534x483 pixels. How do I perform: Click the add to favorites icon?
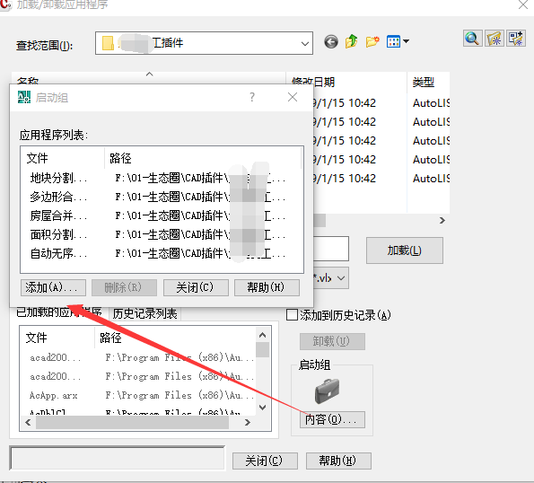click(516, 39)
